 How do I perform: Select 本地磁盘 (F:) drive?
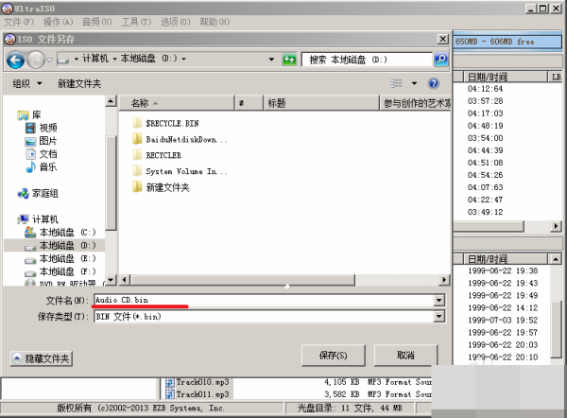point(60,271)
